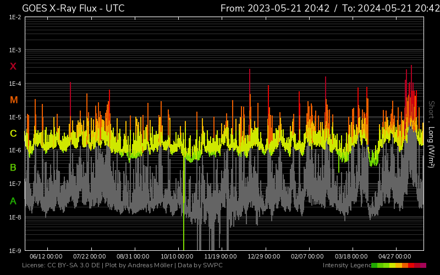440x275 pixels.
Task: Click the orange M flare class label
Action: [14, 100]
